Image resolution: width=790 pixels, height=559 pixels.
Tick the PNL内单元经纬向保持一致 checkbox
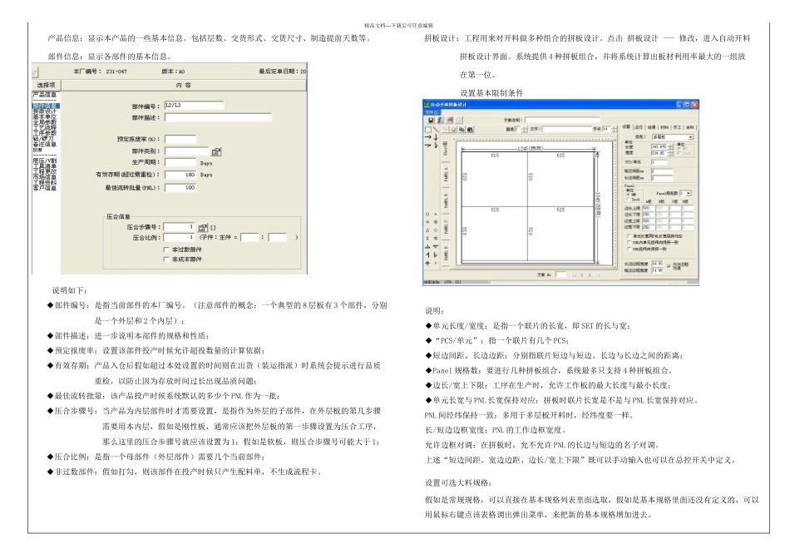pyautogui.click(x=629, y=242)
